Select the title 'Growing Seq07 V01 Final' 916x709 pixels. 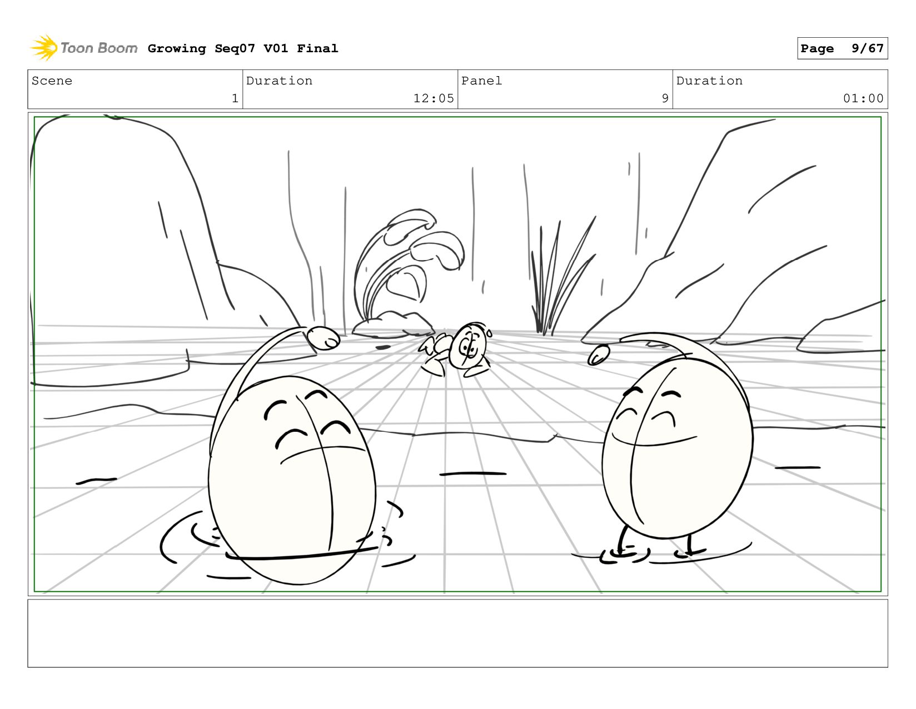(x=243, y=48)
